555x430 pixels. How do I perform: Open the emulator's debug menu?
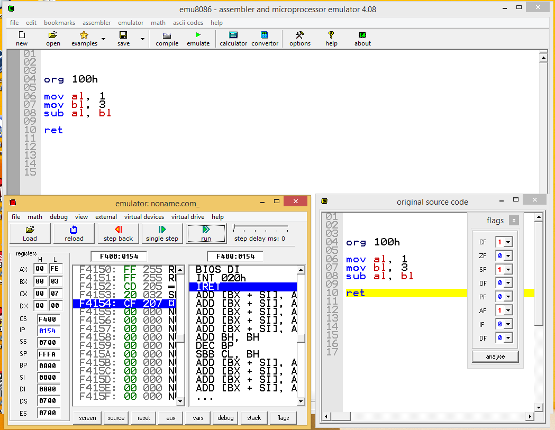pos(58,217)
